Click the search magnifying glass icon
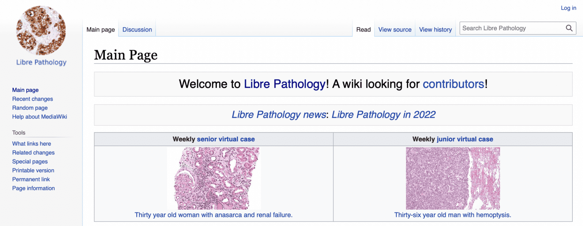 coord(569,28)
